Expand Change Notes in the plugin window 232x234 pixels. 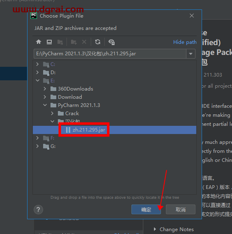[x=155, y=229]
